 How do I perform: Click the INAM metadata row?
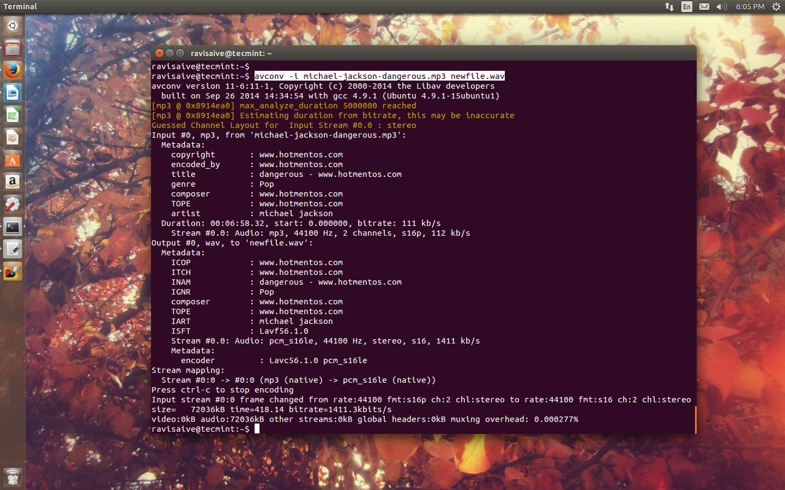[286, 282]
